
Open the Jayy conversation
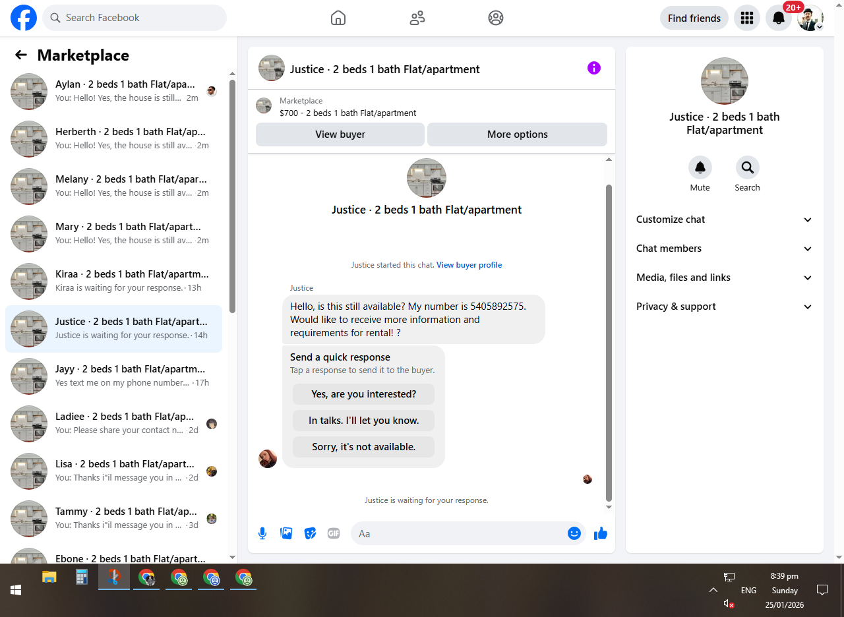[113, 376]
